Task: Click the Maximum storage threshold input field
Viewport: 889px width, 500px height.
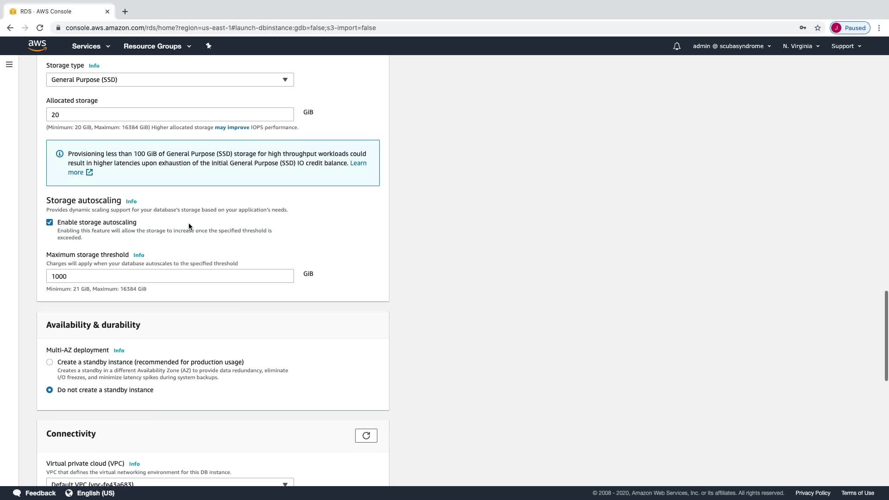Action: point(170,276)
